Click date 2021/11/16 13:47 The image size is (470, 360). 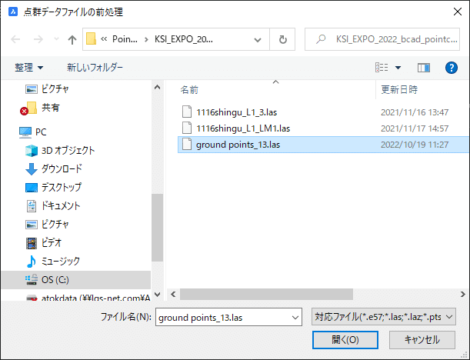click(x=415, y=112)
